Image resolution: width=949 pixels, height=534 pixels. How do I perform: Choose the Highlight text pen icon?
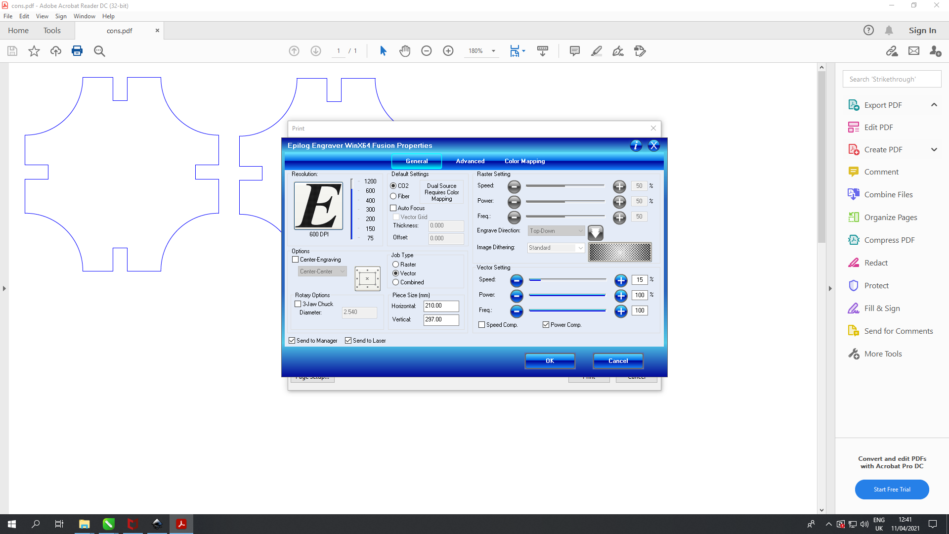pyautogui.click(x=597, y=51)
